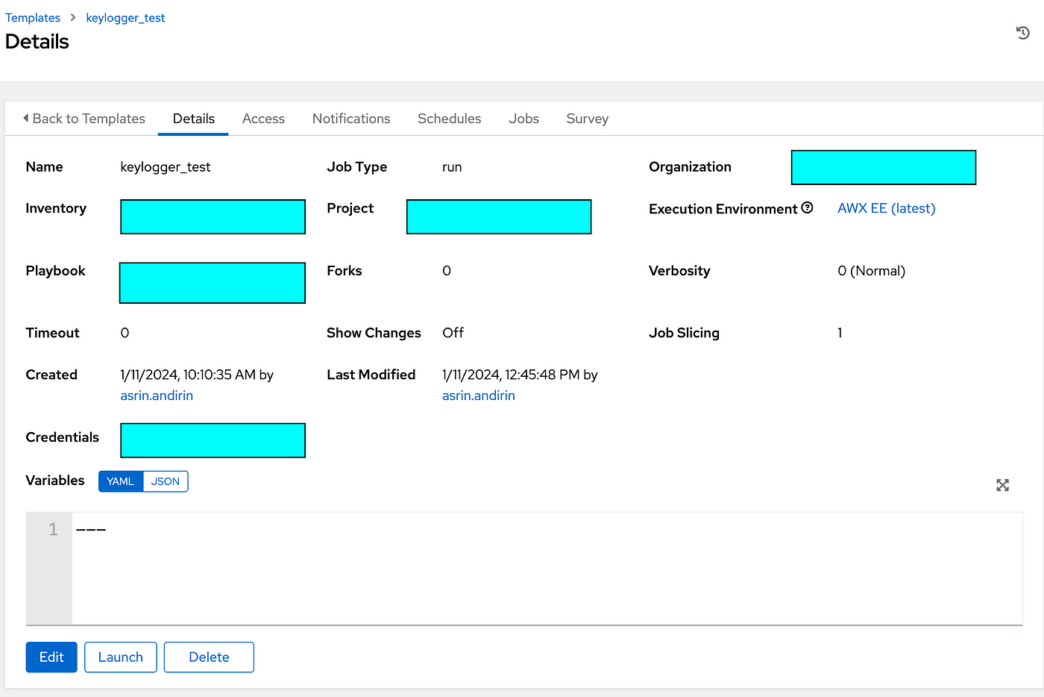Open asrin.andirin link under Last Modified
This screenshot has height=697, width=1044.
tap(479, 396)
